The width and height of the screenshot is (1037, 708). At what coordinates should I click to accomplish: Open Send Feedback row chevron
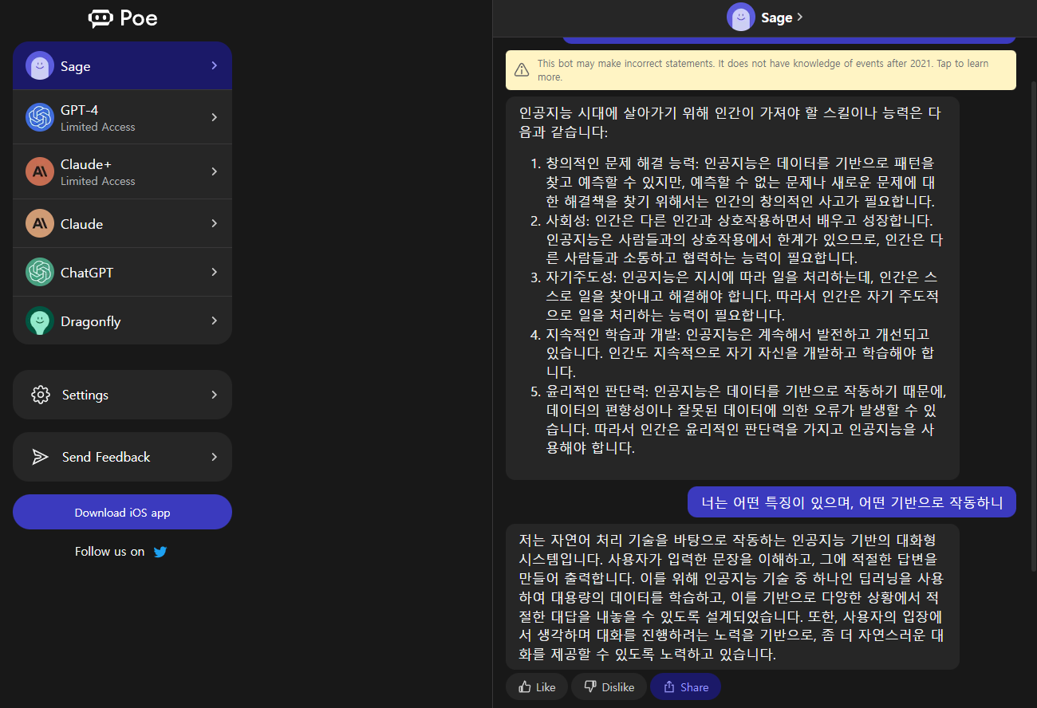tap(214, 457)
